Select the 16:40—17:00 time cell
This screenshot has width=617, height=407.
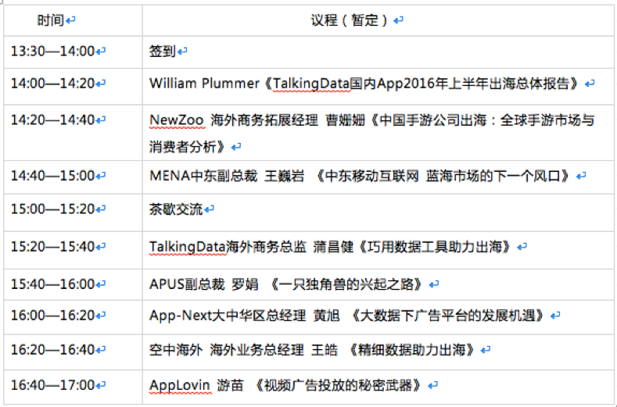[53, 385]
